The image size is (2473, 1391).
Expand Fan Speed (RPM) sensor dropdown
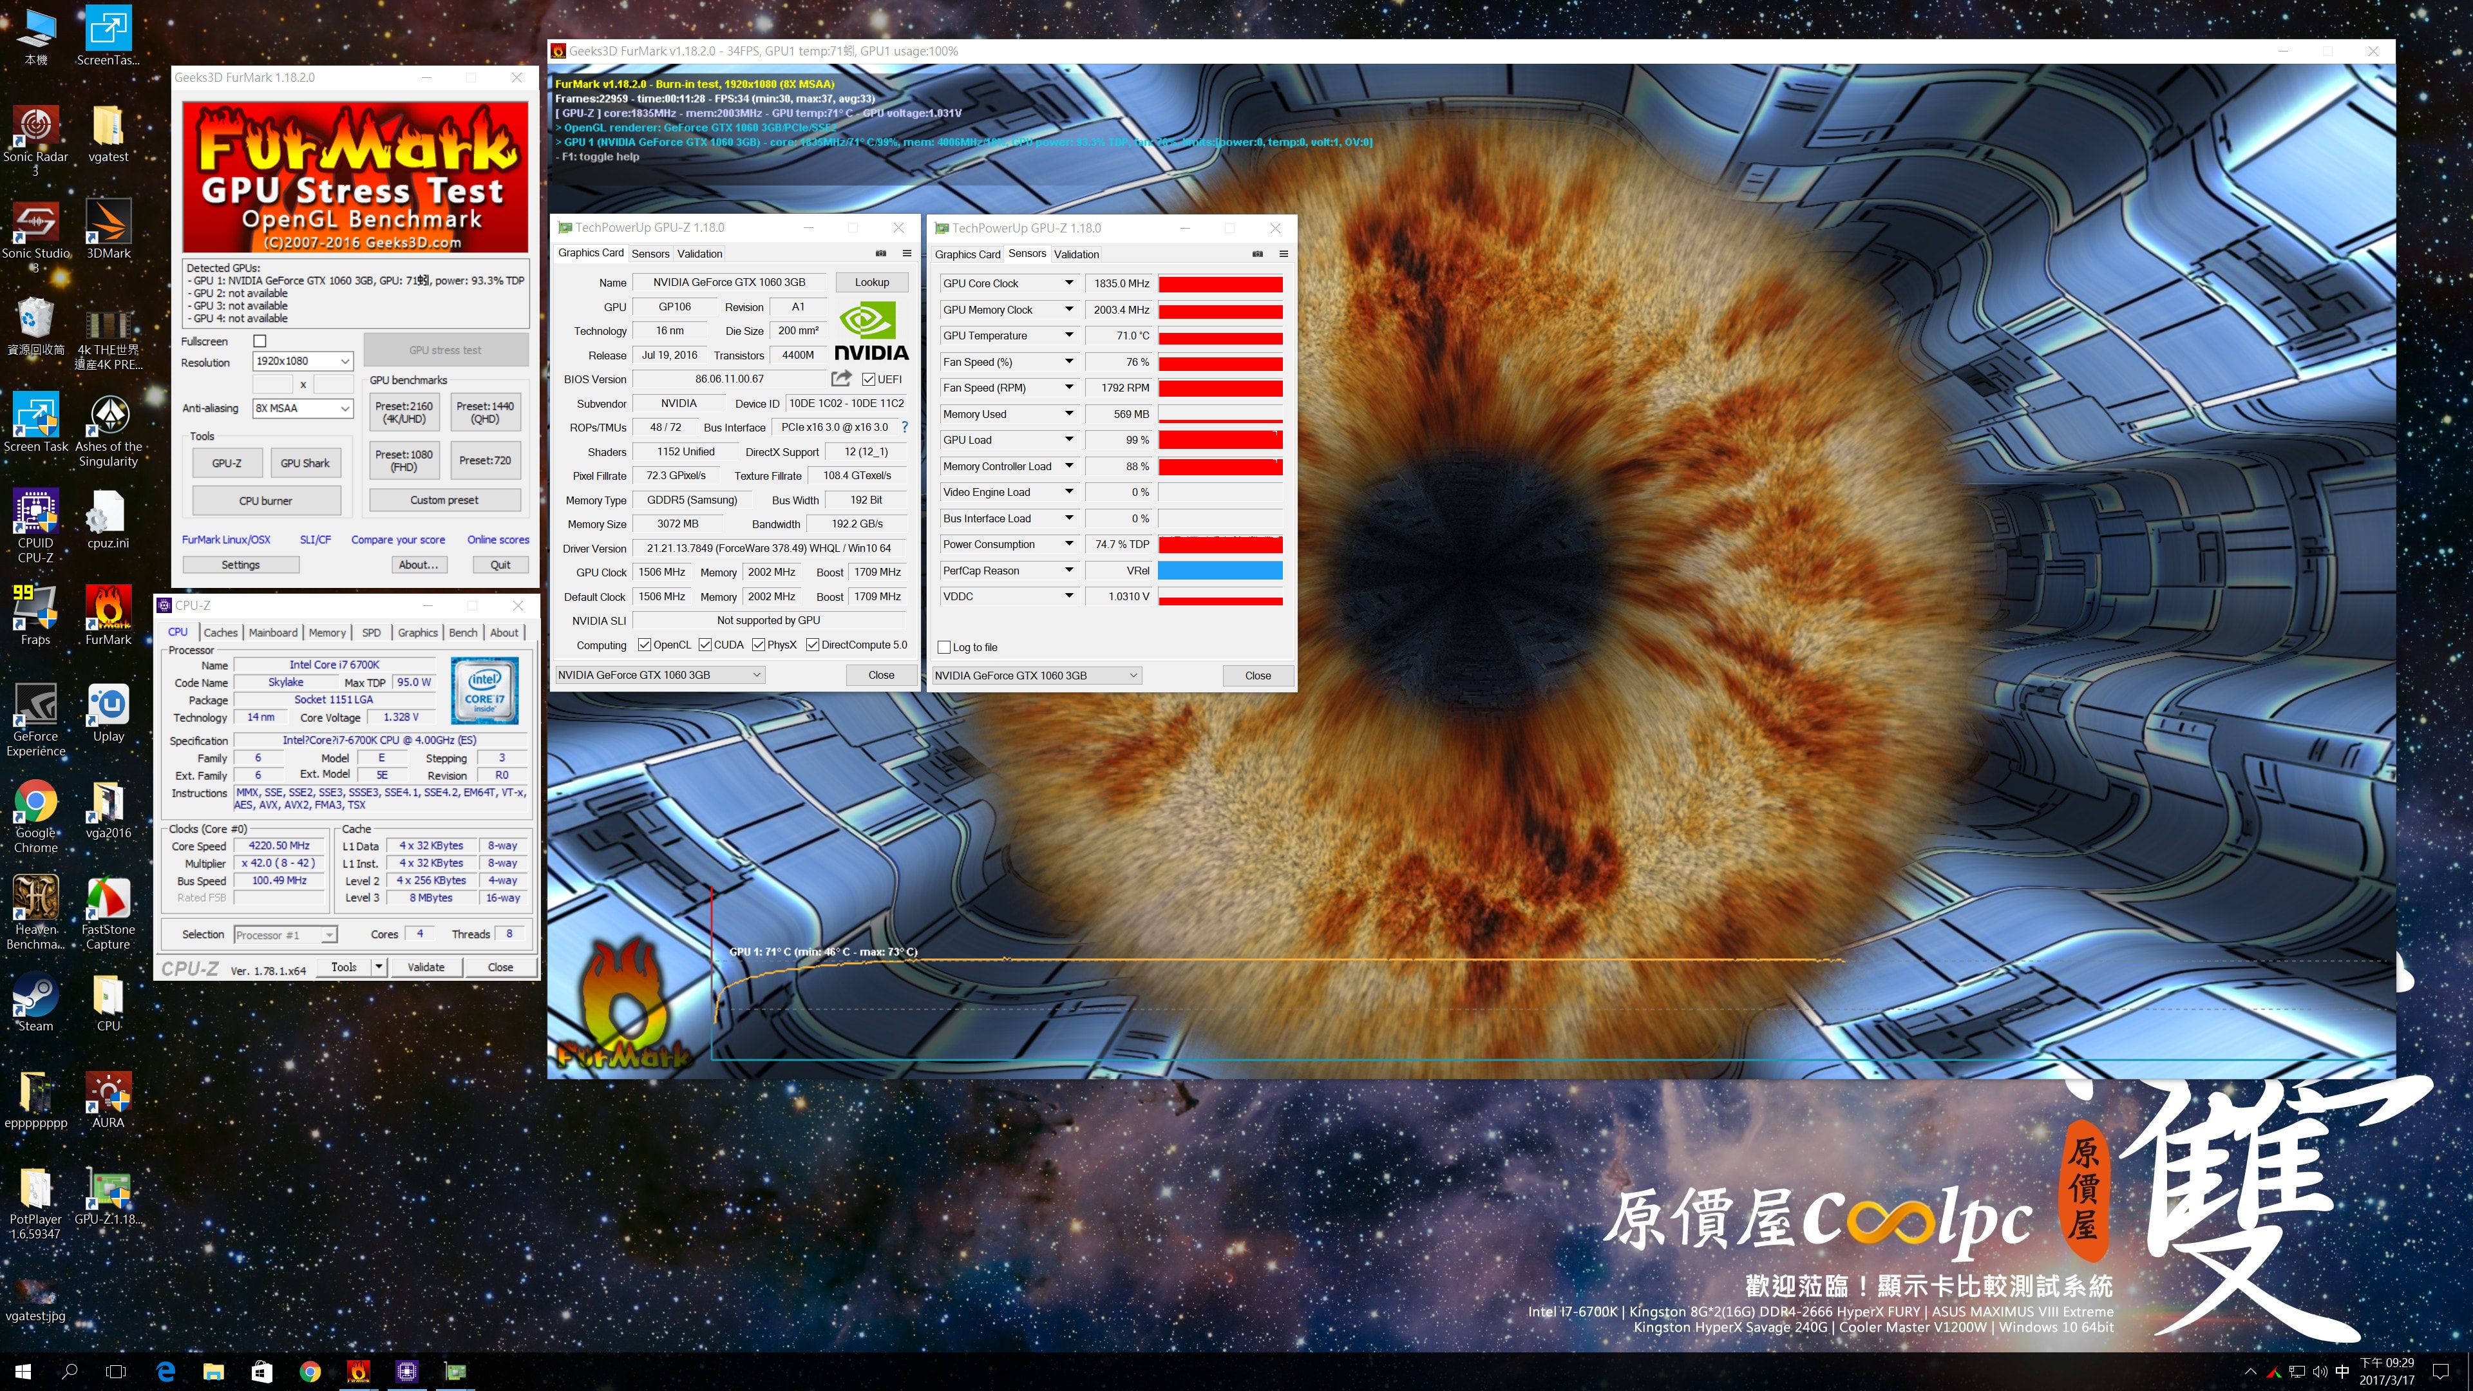[1068, 388]
